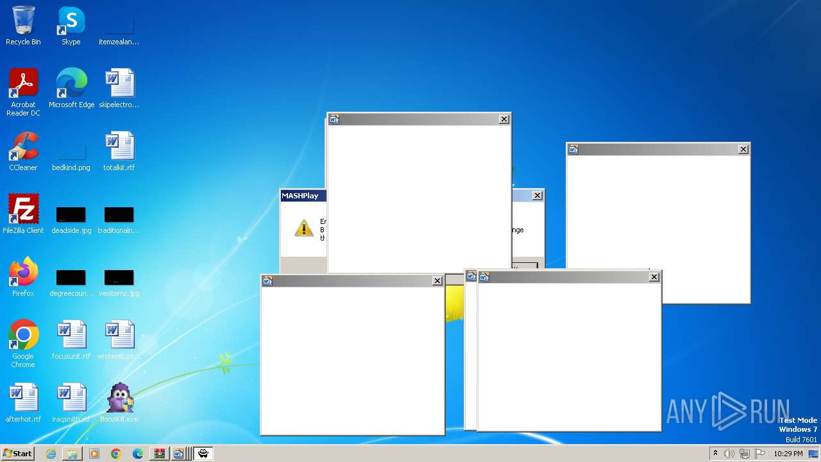Switch to the active gorilla-icon taskbar app

[x=203, y=454]
